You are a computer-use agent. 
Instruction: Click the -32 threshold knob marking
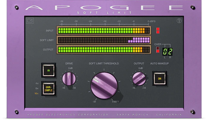[94, 102]
